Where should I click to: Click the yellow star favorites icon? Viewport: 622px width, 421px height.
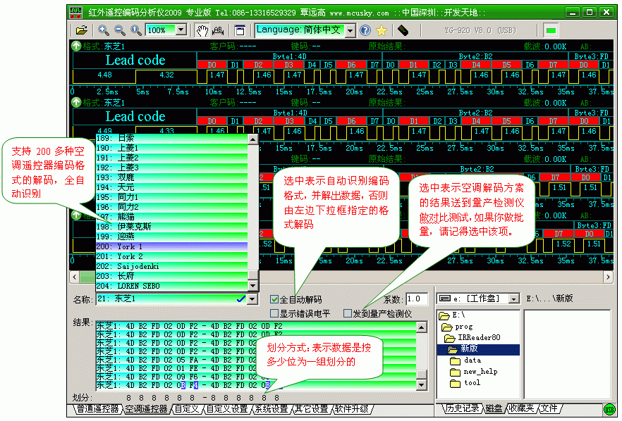coord(381,30)
